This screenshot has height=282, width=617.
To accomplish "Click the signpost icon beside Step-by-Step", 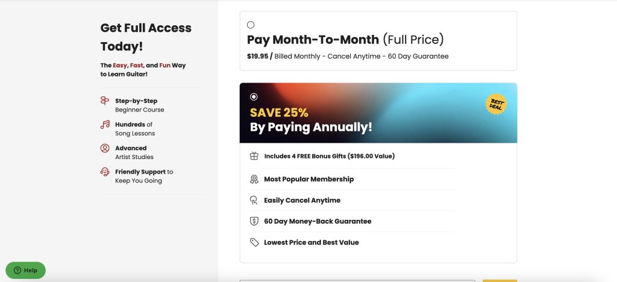I will coord(105,101).
